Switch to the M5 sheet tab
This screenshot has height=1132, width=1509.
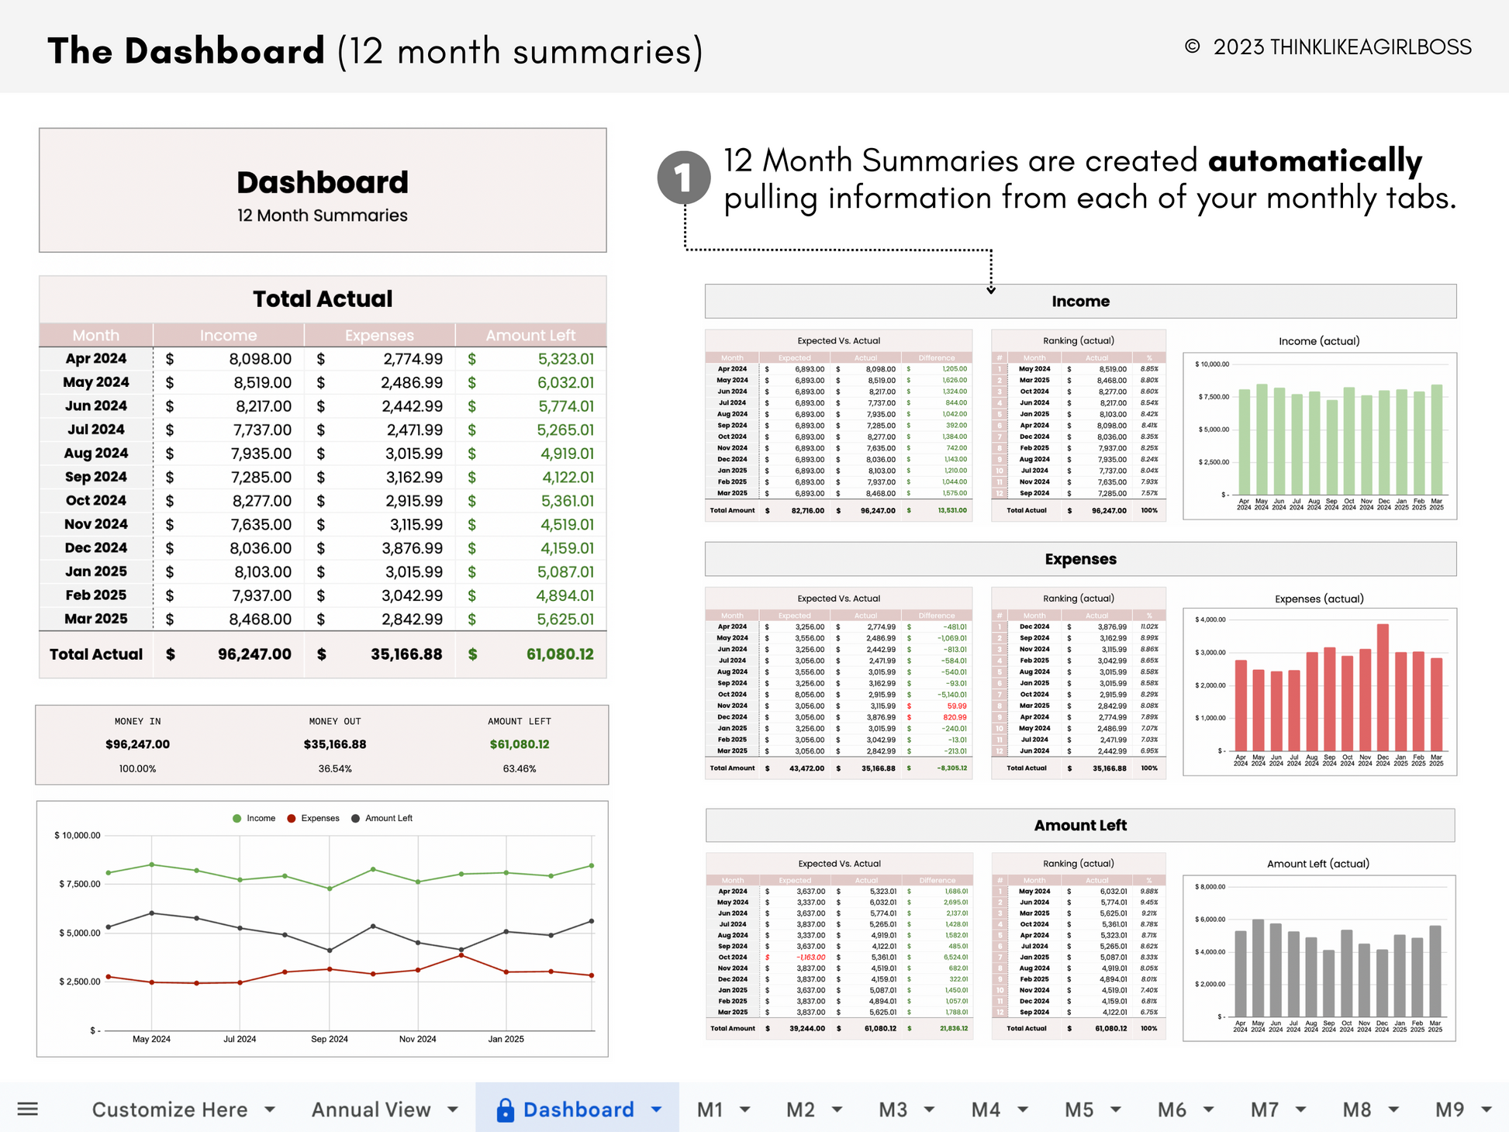coord(1079,1110)
